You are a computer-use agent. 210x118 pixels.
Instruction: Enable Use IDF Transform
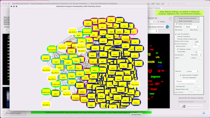pos(176,36)
